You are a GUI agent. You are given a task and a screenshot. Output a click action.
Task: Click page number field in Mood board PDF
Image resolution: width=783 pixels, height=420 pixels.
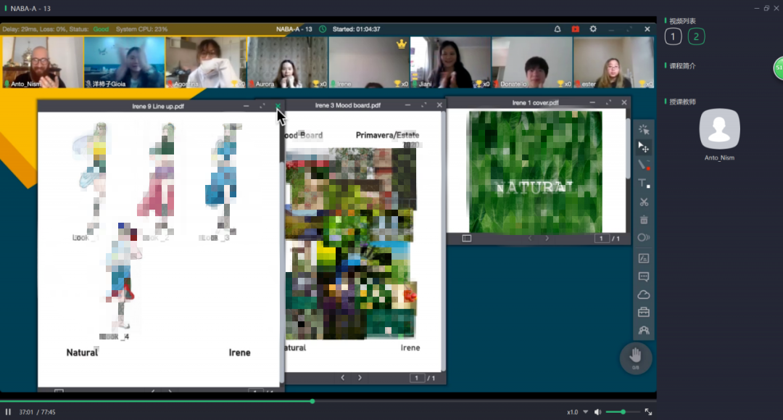point(416,378)
